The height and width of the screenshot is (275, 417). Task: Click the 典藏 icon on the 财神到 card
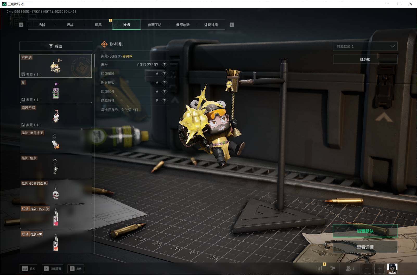point(23,74)
